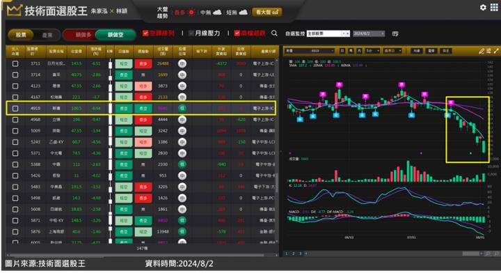Screen dimensions: 501x273
Task: Click the zoom magnifier icon at chart bottom right
Action: 488,253
